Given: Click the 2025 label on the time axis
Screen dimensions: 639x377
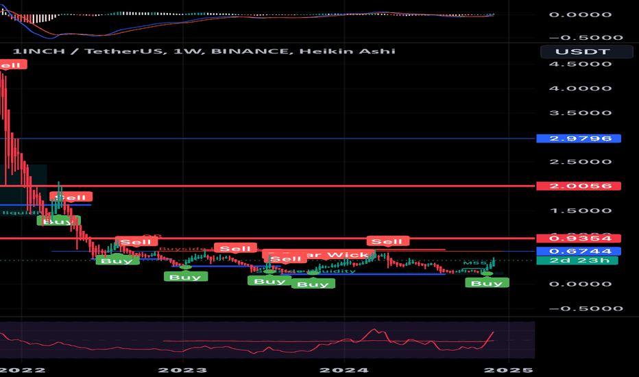Looking at the screenshot, I should tap(508, 370).
